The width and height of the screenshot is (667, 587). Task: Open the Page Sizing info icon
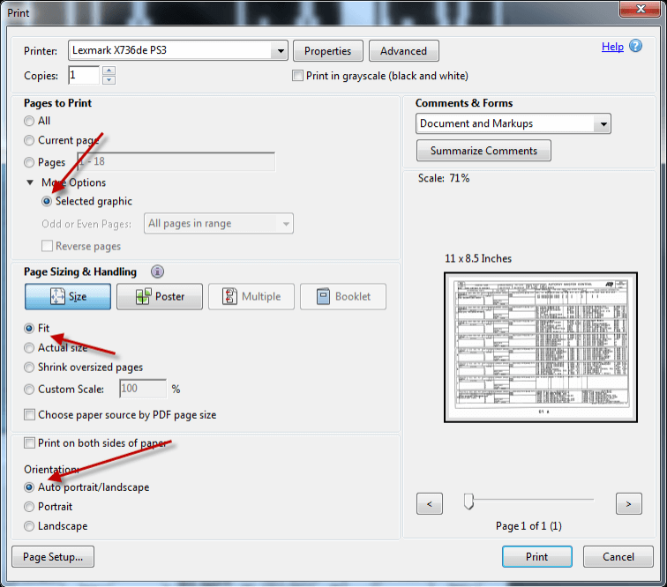click(x=157, y=271)
